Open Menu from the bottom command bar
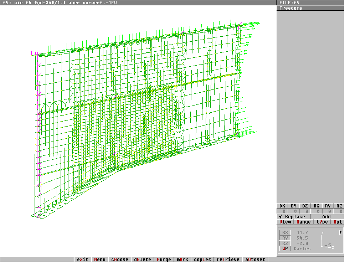The height and width of the screenshot is (262, 345). pos(100,259)
